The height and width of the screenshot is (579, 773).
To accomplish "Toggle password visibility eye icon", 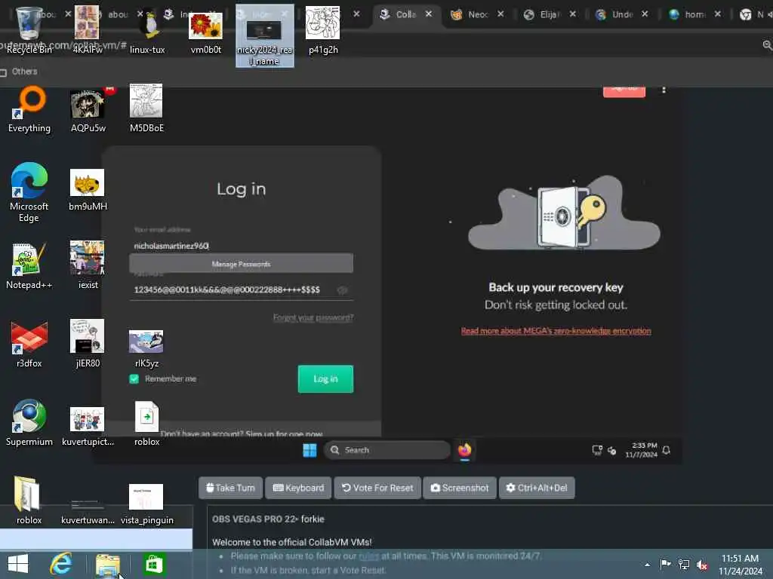I will point(342,290).
